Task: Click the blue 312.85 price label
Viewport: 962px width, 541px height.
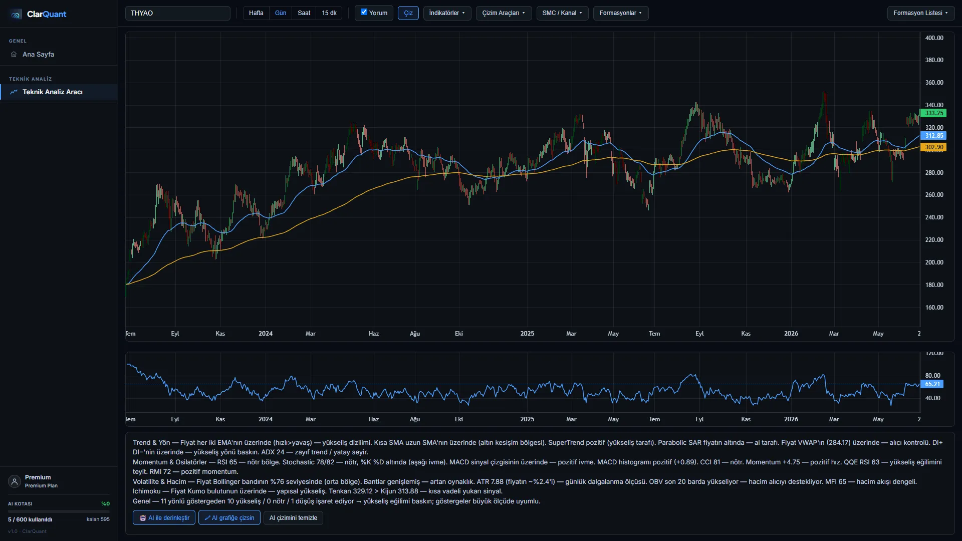Action: (x=933, y=136)
